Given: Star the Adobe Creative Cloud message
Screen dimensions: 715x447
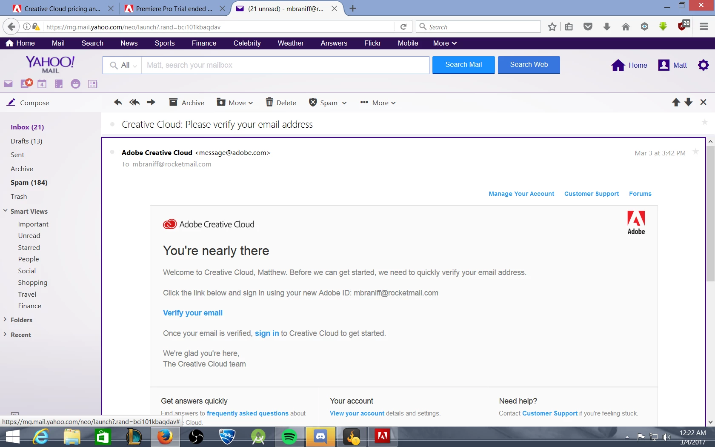Looking at the screenshot, I should point(695,151).
